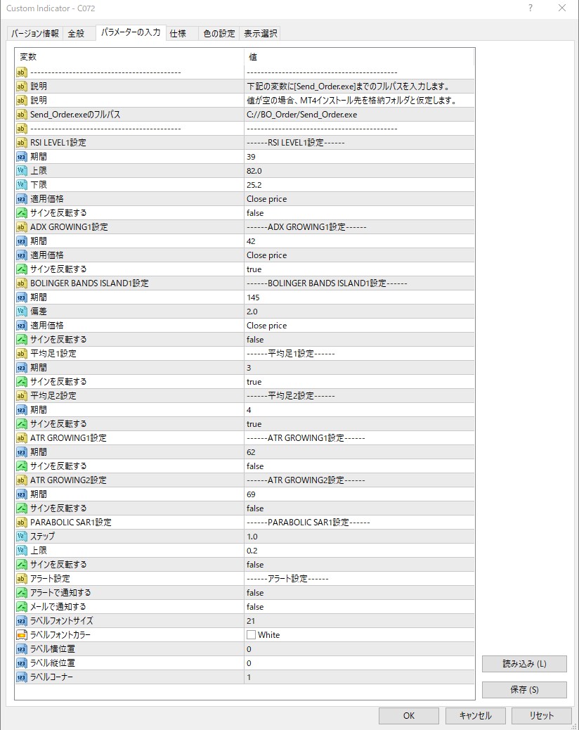Click the string icon of PARABOLIC SAR1設定 row
Image resolution: width=579 pixels, height=730 pixels.
click(22, 523)
